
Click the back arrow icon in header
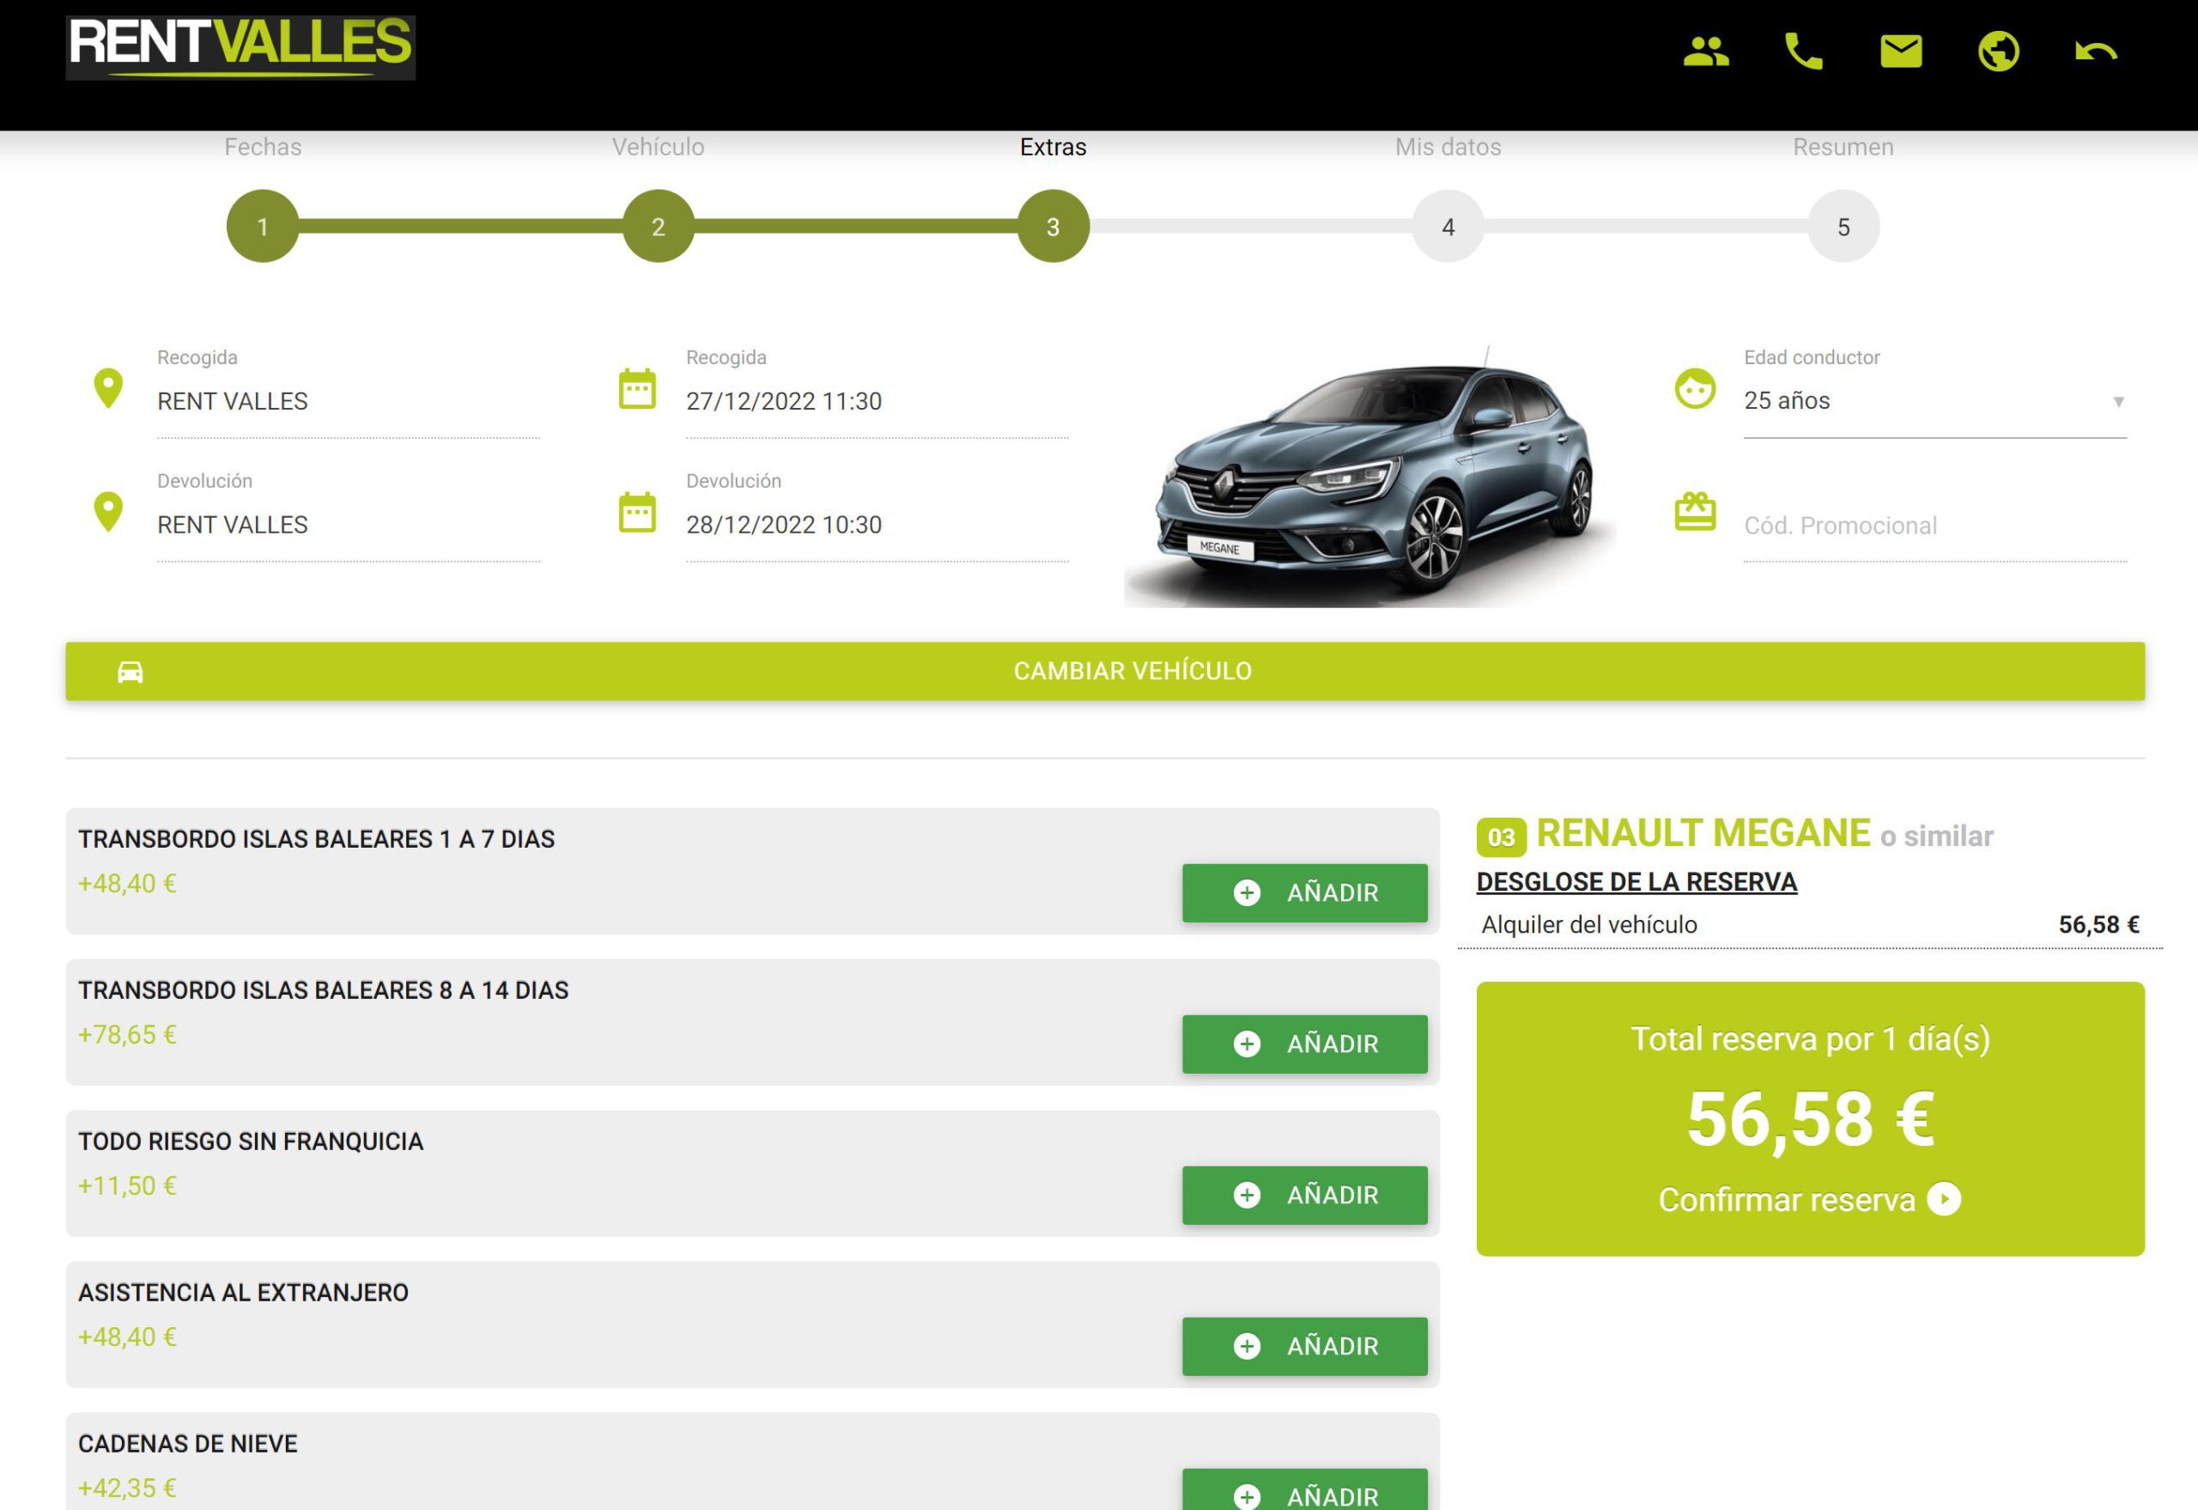click(2096, 51)
